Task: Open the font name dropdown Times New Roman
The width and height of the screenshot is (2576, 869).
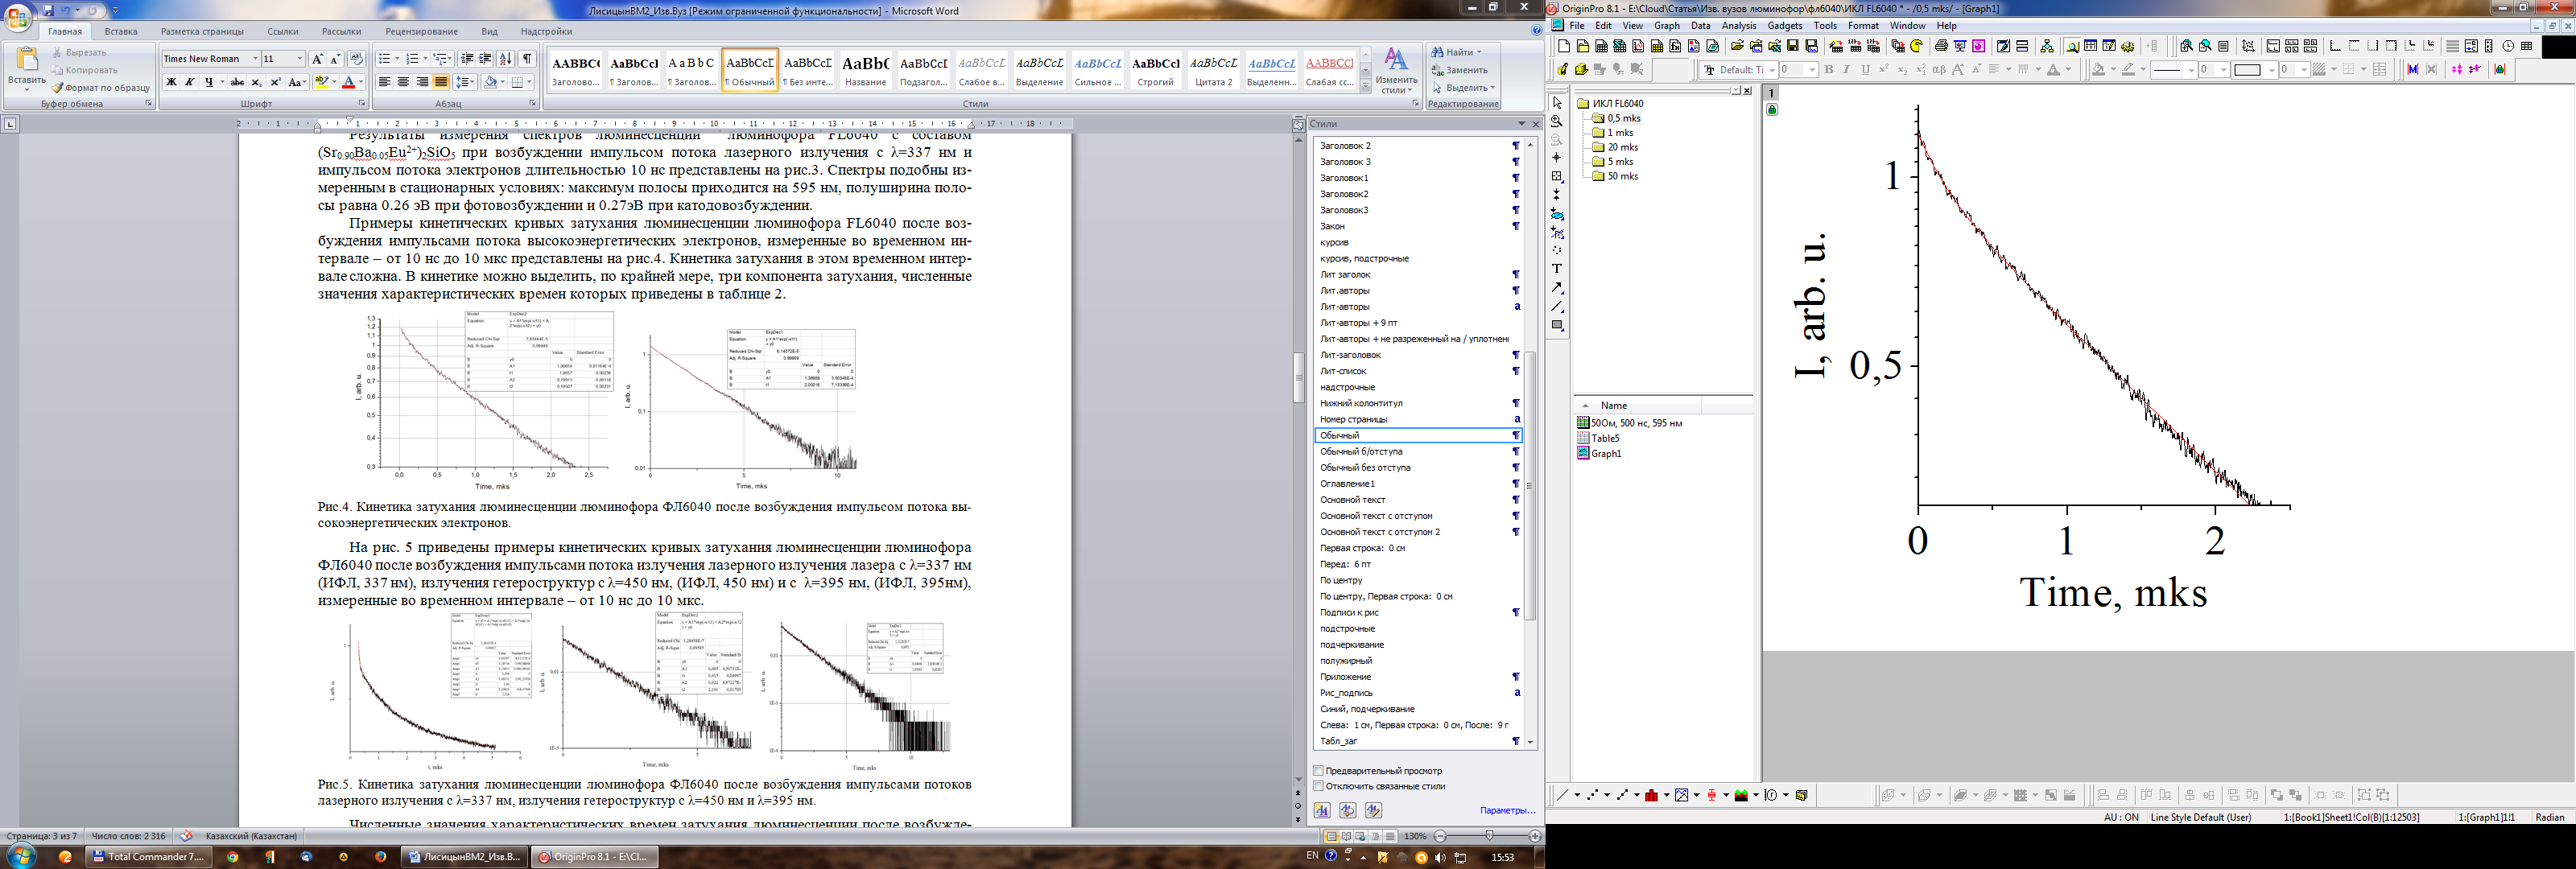Action: point(255,59)
